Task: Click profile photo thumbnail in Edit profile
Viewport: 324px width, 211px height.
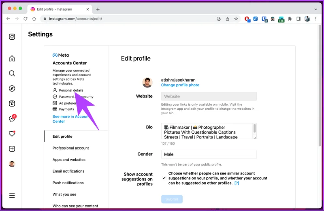Action: [x=147, y=83]
